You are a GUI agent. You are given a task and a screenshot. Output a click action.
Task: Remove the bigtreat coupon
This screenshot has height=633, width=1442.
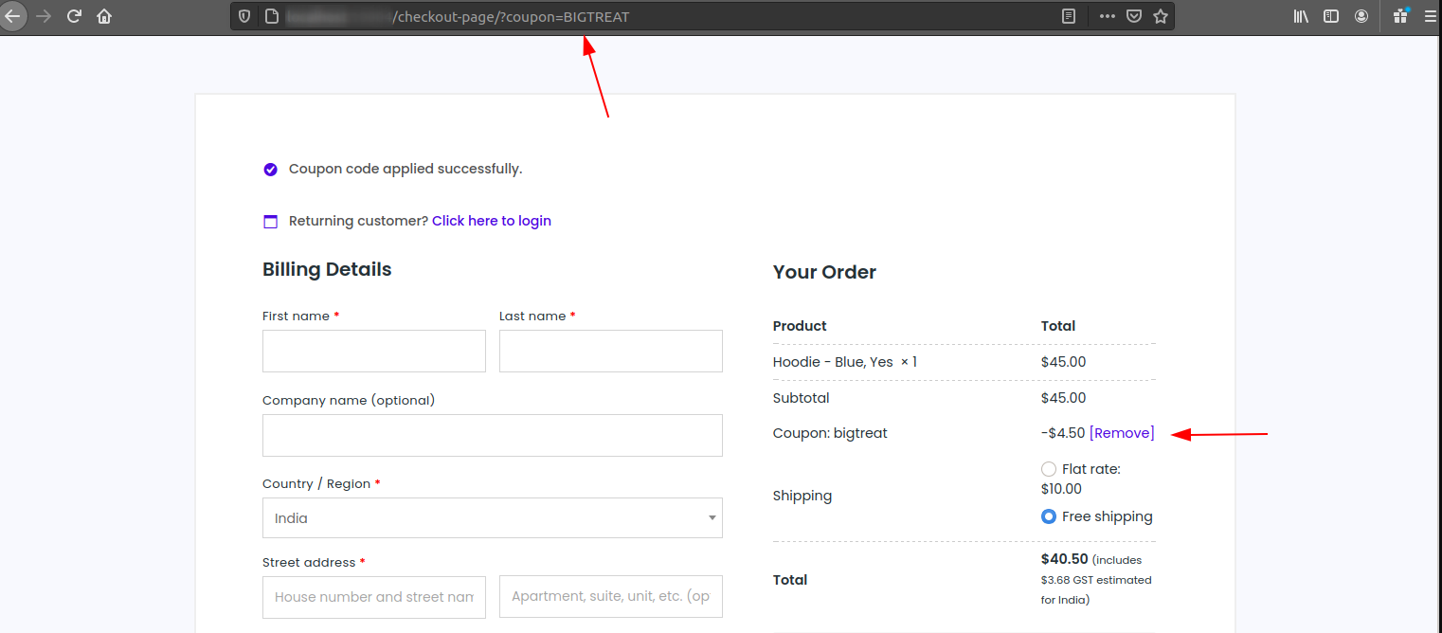pyautogui.click(x=1122, y=433)
